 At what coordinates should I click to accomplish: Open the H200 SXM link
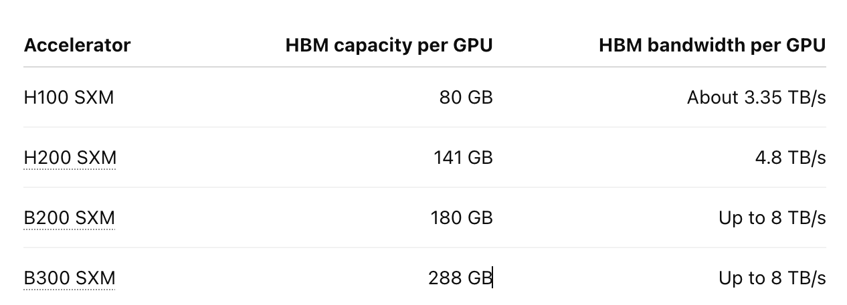pos(70,158)
